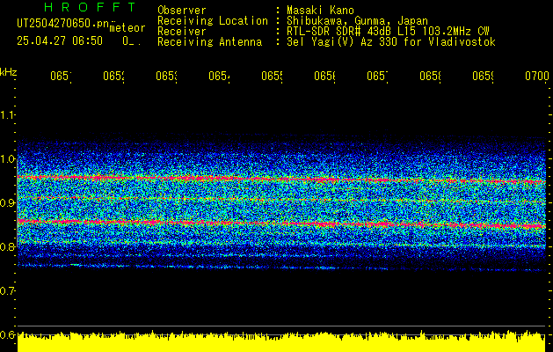Click the 0652 time axis marker

tap(113, 76)
